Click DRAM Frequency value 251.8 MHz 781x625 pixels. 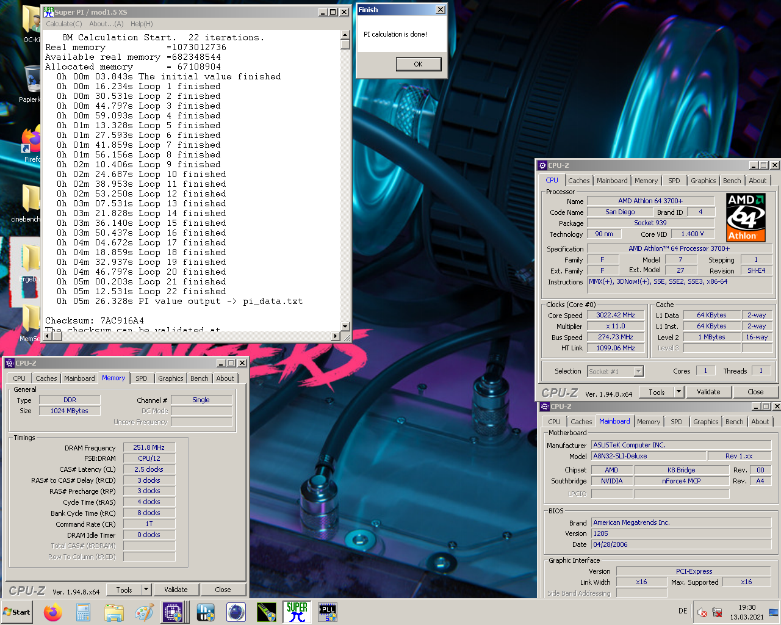click(x=149, y=447)
